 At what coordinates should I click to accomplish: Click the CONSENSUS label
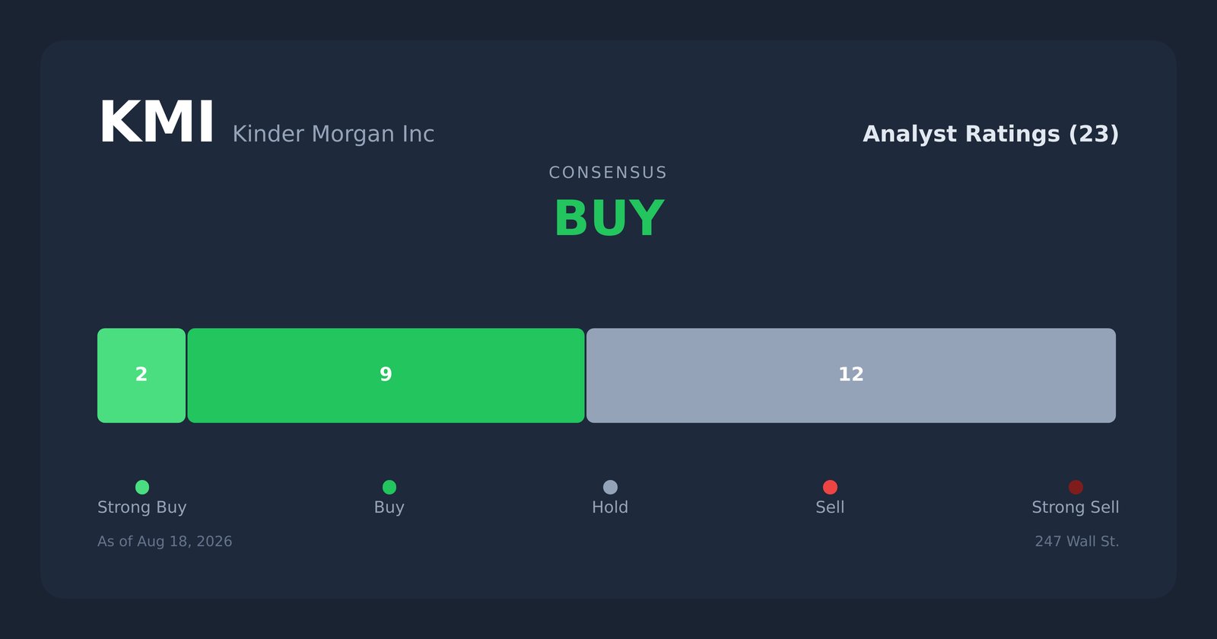pyautogui.click(x=608, y=173)
